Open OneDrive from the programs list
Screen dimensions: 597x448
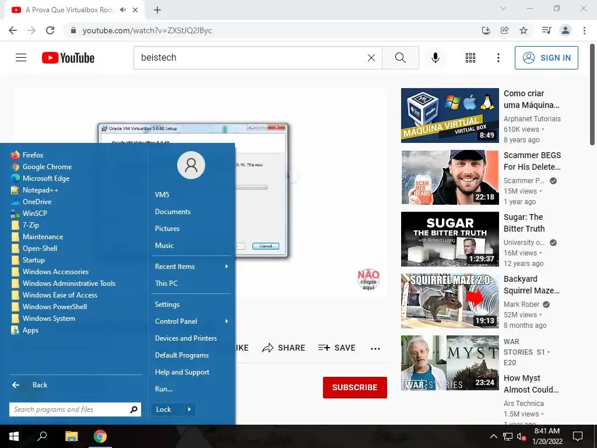coord(31,202)
